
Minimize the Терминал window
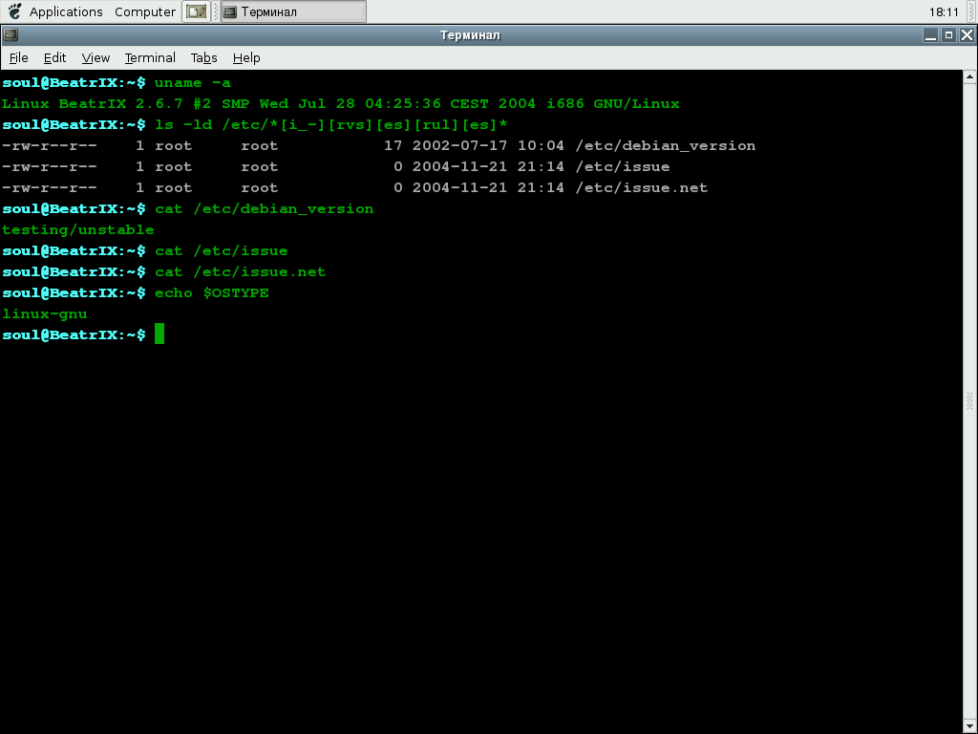point(930,35)
